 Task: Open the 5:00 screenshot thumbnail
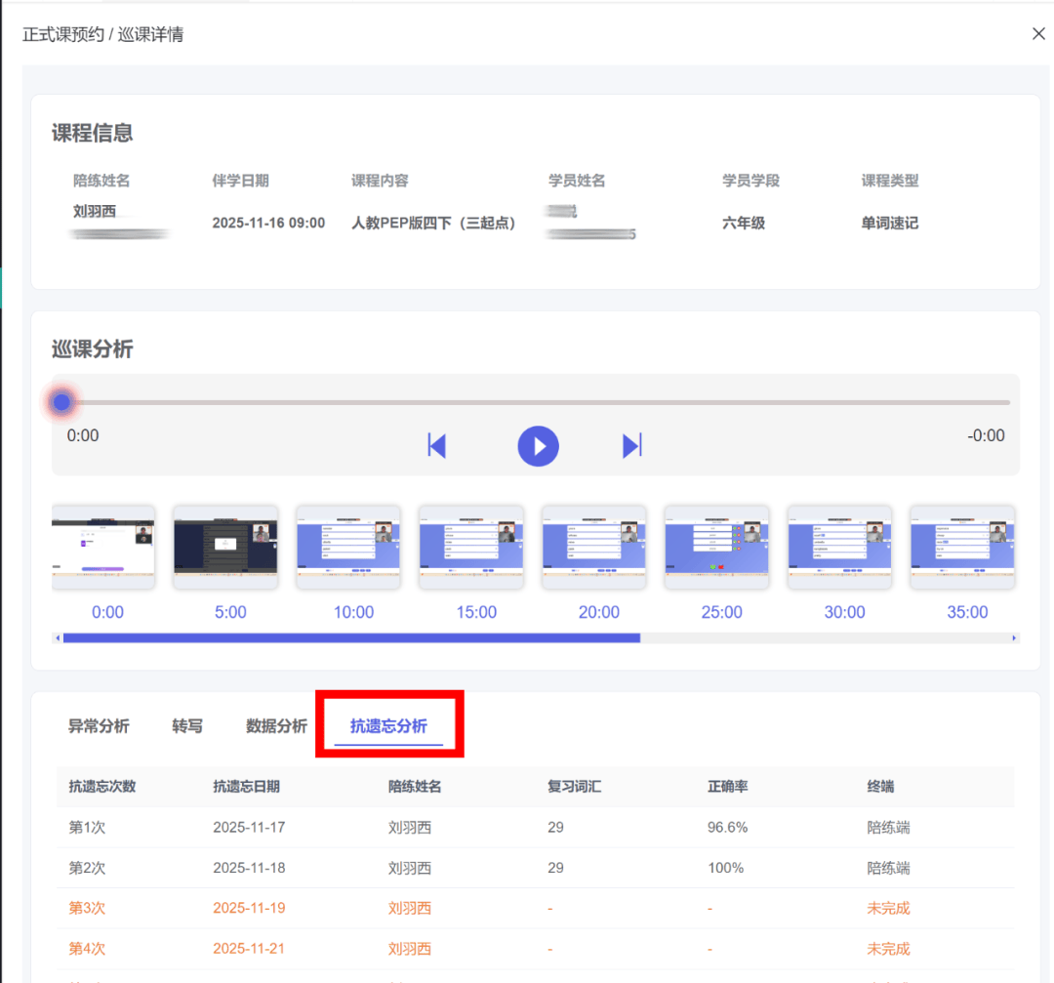[225, 547]
